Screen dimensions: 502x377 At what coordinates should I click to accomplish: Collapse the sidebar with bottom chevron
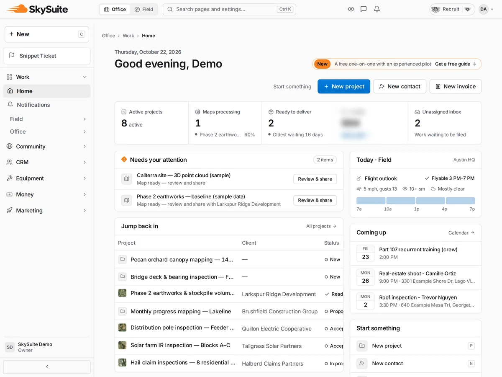47,367
